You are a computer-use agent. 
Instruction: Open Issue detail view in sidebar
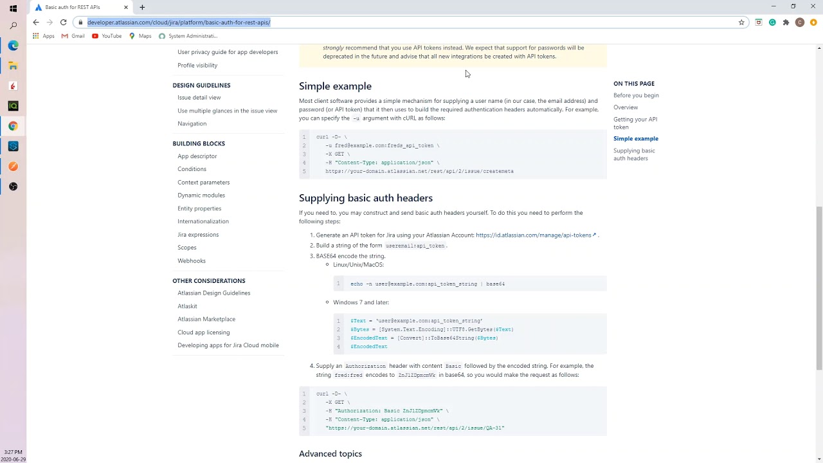pos(199,97)
